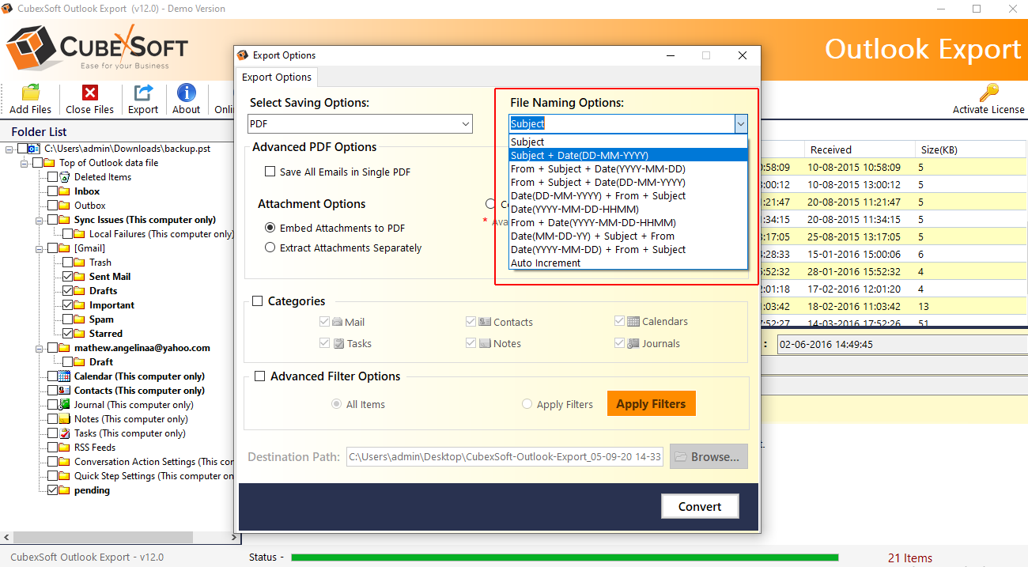Click the Contacts category icon
Screen dimensions: 1028x567
485,322
